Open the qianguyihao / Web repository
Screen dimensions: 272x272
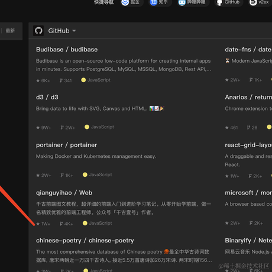pyautogui.click(x=64, y=193)
